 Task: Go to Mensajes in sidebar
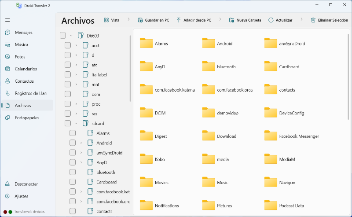click(x=27, y=32)
